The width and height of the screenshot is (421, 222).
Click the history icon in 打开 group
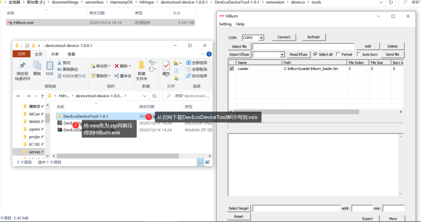[177, 78]
